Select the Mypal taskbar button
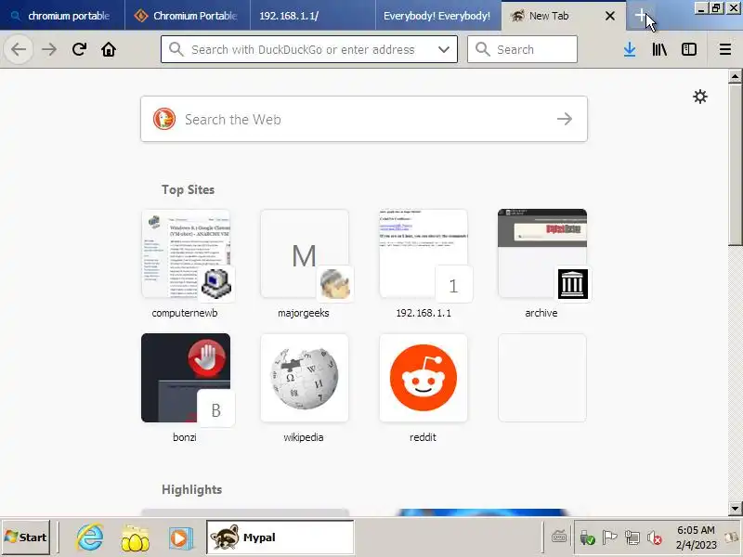Viewport: 743px width, 557px height. 280,538
